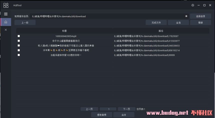This screenshot has height=118, width=215.
Task: Refresh the list with 刷新
Action: click(200, 23)
